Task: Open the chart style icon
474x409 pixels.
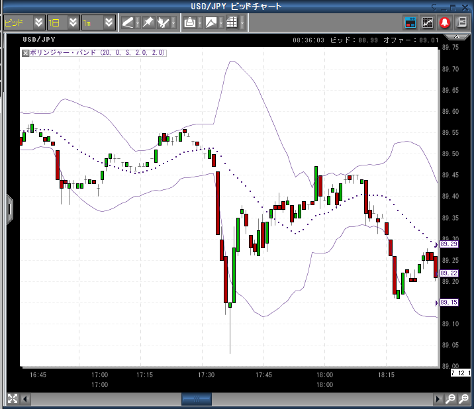Action: click(x=211, y=23)
